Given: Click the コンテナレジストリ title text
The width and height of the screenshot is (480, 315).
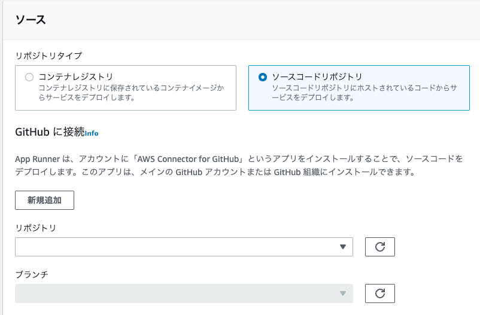Looking at the screenshot, I should [x=76, y=77].
